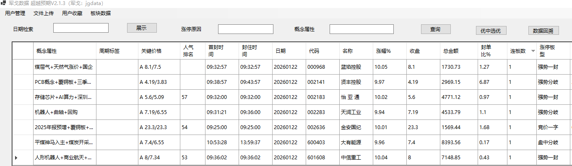The image size is (572, 166).
Task: Click stock name 金安国纪
Action: (351, 127)
